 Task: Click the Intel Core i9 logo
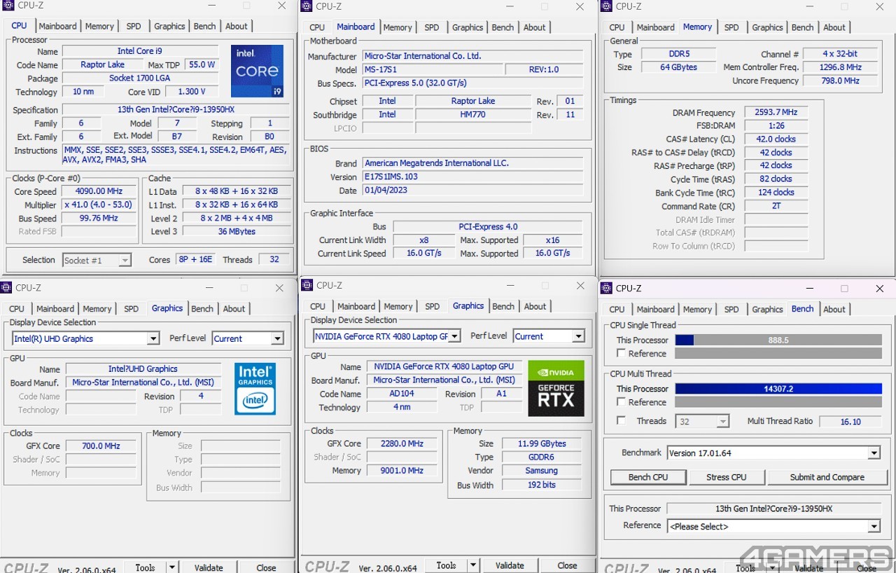click(257, 71)
